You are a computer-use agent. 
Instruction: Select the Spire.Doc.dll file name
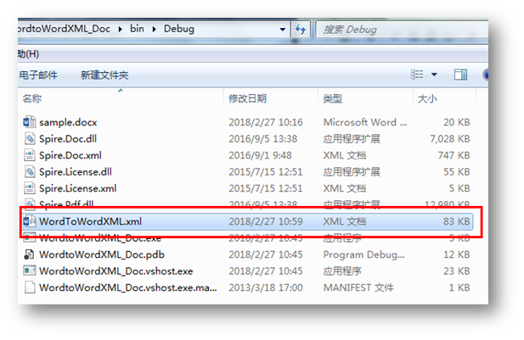coord(68,139)
